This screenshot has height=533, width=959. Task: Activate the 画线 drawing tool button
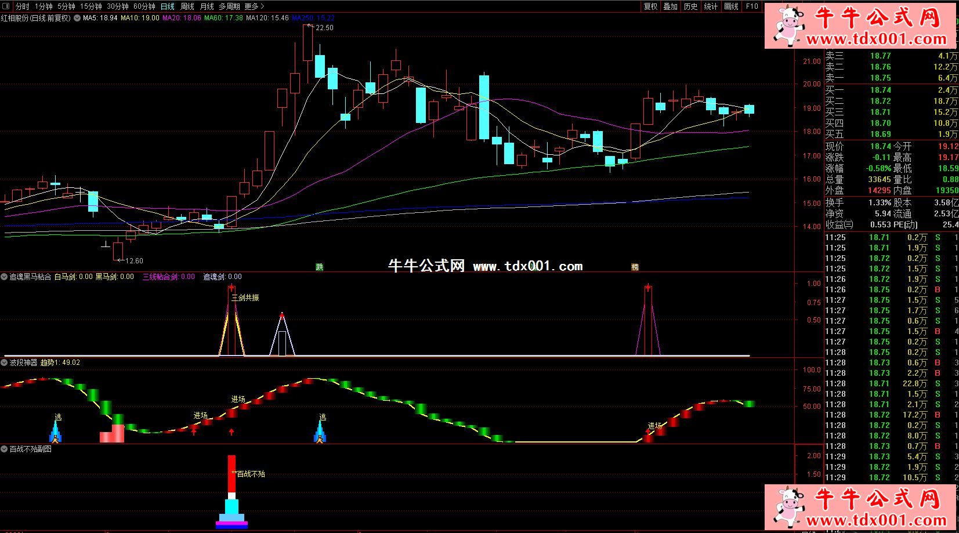[732, 6]
